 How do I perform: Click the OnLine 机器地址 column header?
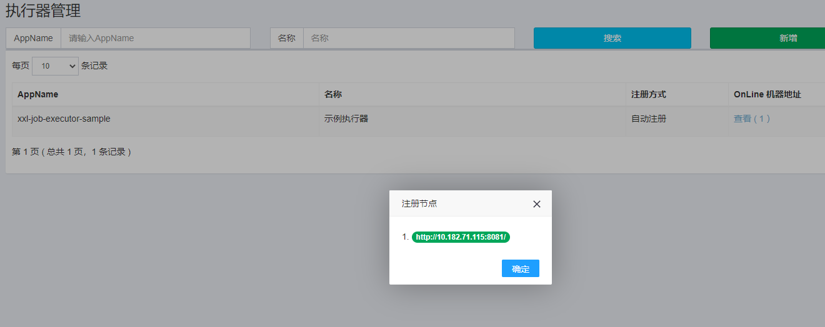[x=776, y=94]
